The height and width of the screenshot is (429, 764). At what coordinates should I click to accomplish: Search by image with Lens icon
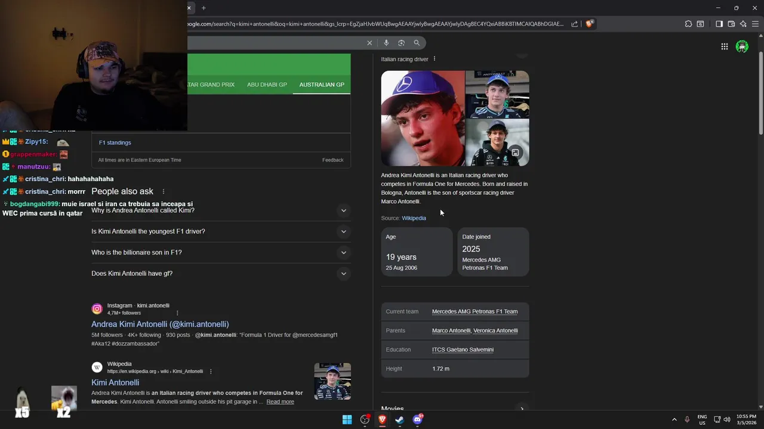[x=401, y=43]
